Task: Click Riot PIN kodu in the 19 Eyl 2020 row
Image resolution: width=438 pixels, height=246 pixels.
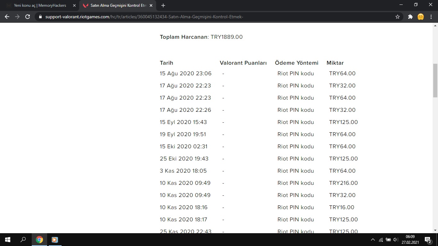Action: 296,134
